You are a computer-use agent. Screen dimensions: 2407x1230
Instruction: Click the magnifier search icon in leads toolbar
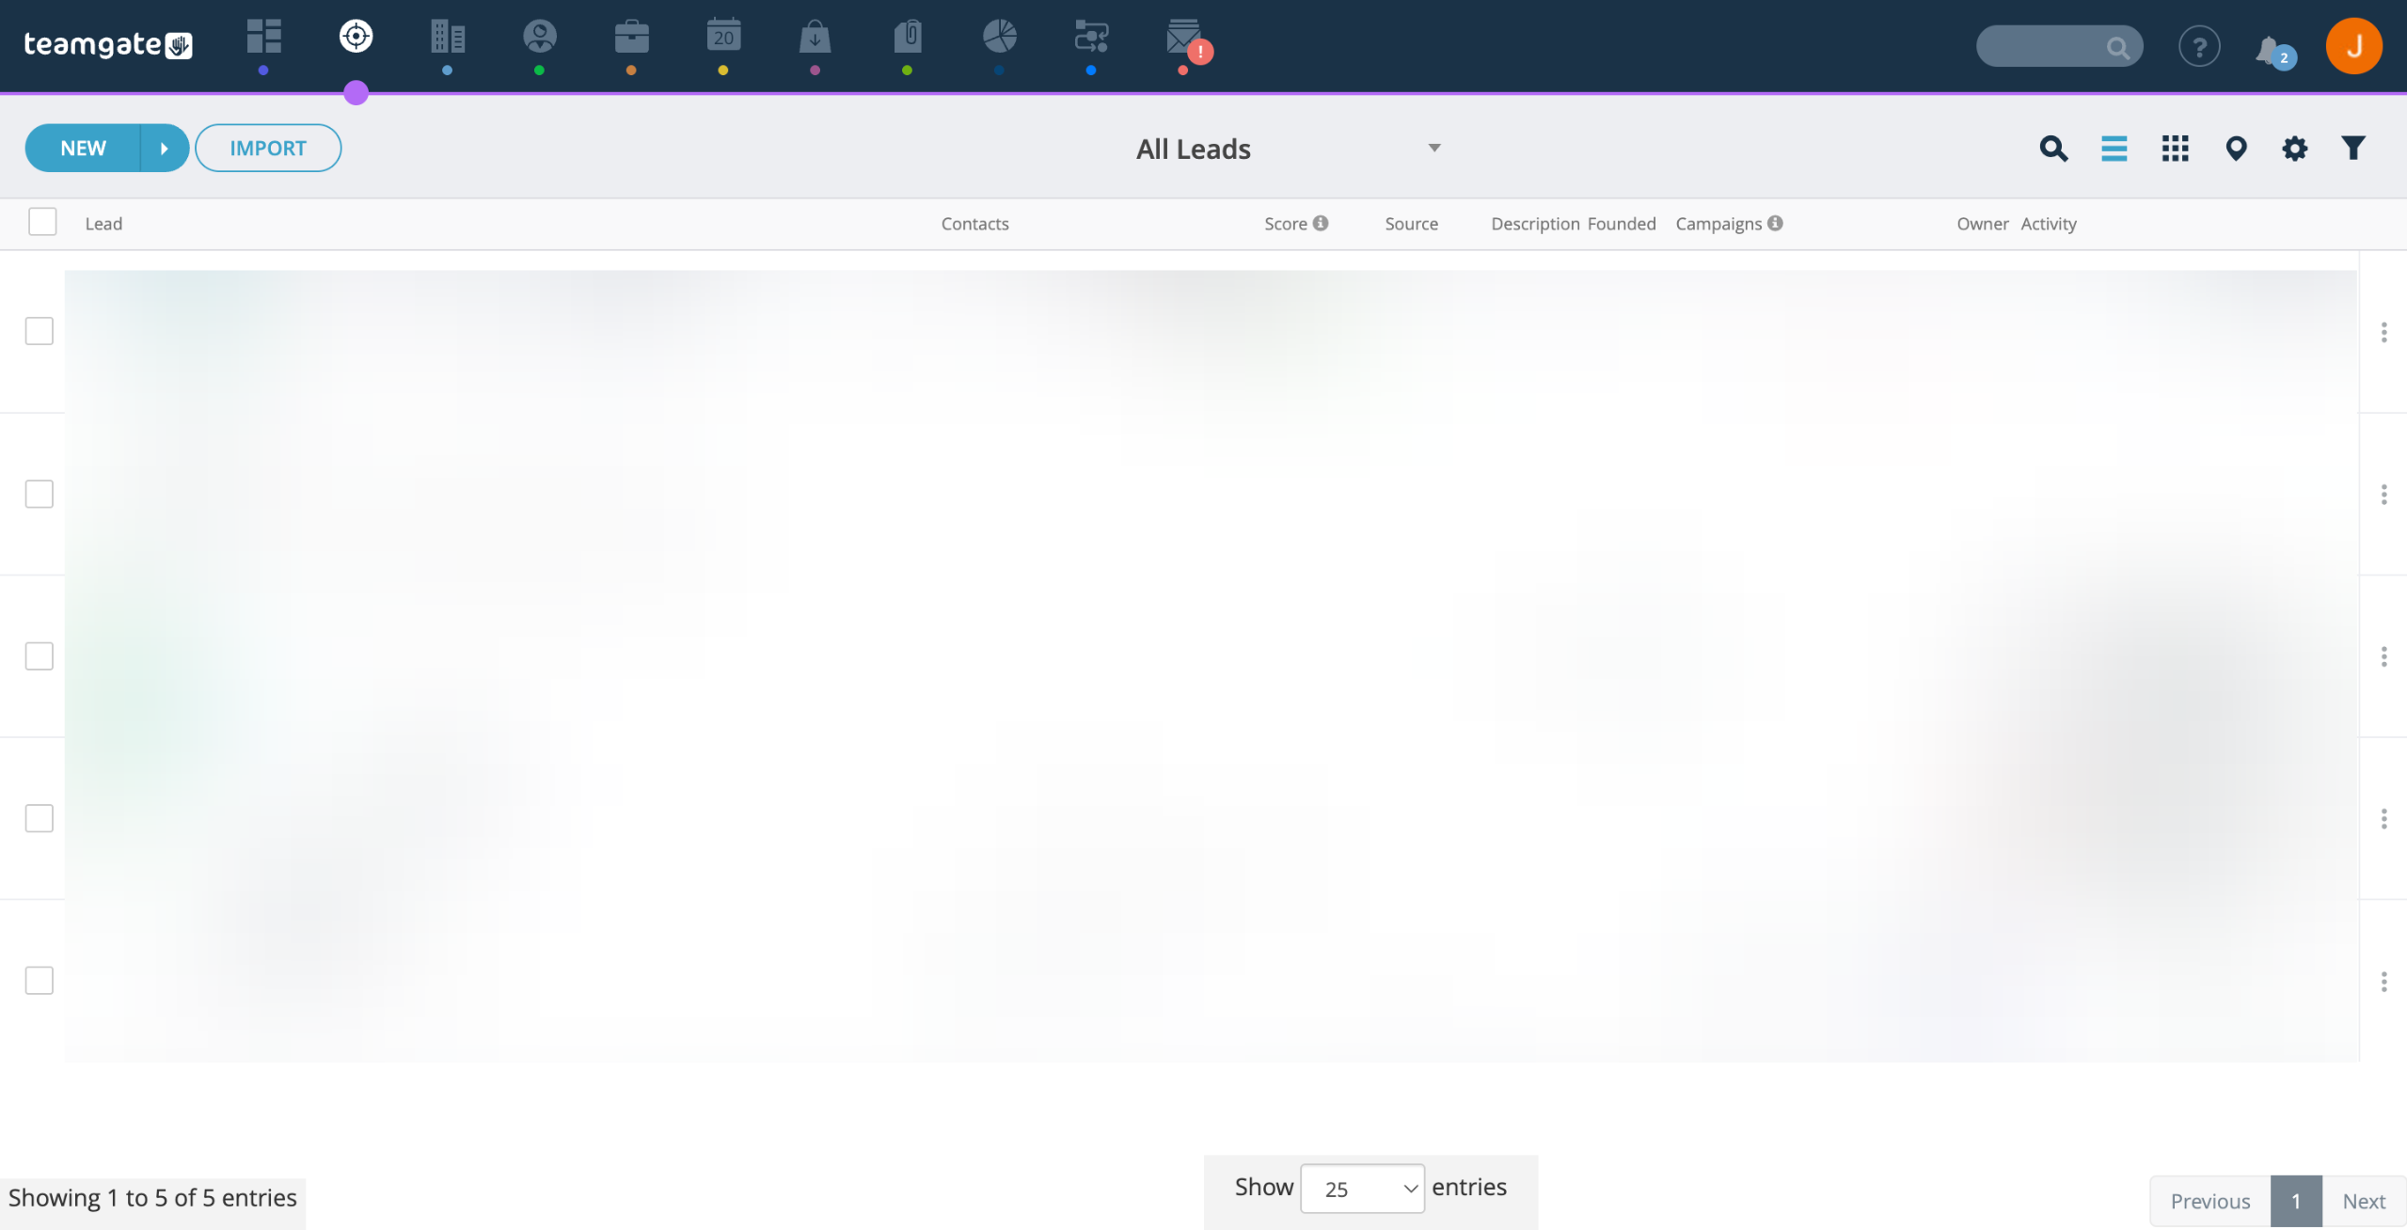[2053, 149]
